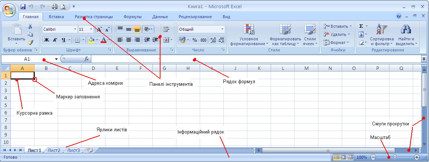This screenshot has height=162, width=429.
Task: Open the Формулы ribbon tab
Action: [132, 17]
